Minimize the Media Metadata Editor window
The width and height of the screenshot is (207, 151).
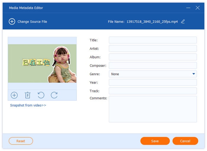188,8
